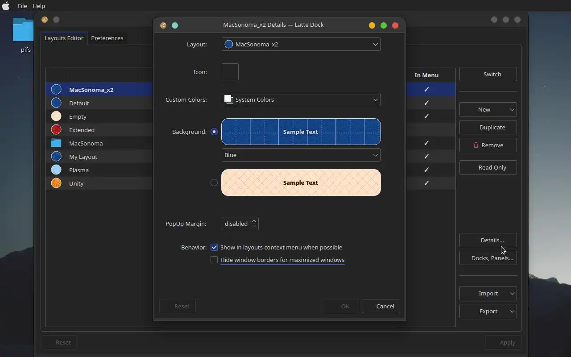Click Cancel in the Details dialog

381,306
